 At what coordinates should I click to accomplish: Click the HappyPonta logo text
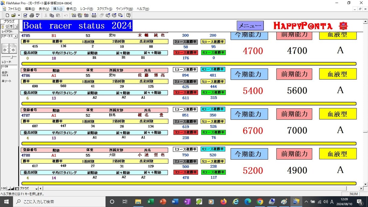(x=303, y=26)
